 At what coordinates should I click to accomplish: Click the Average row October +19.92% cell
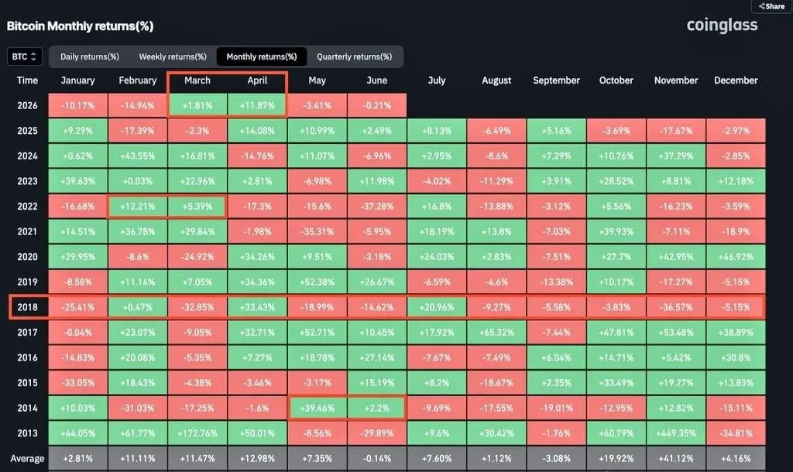coord(616,458)
